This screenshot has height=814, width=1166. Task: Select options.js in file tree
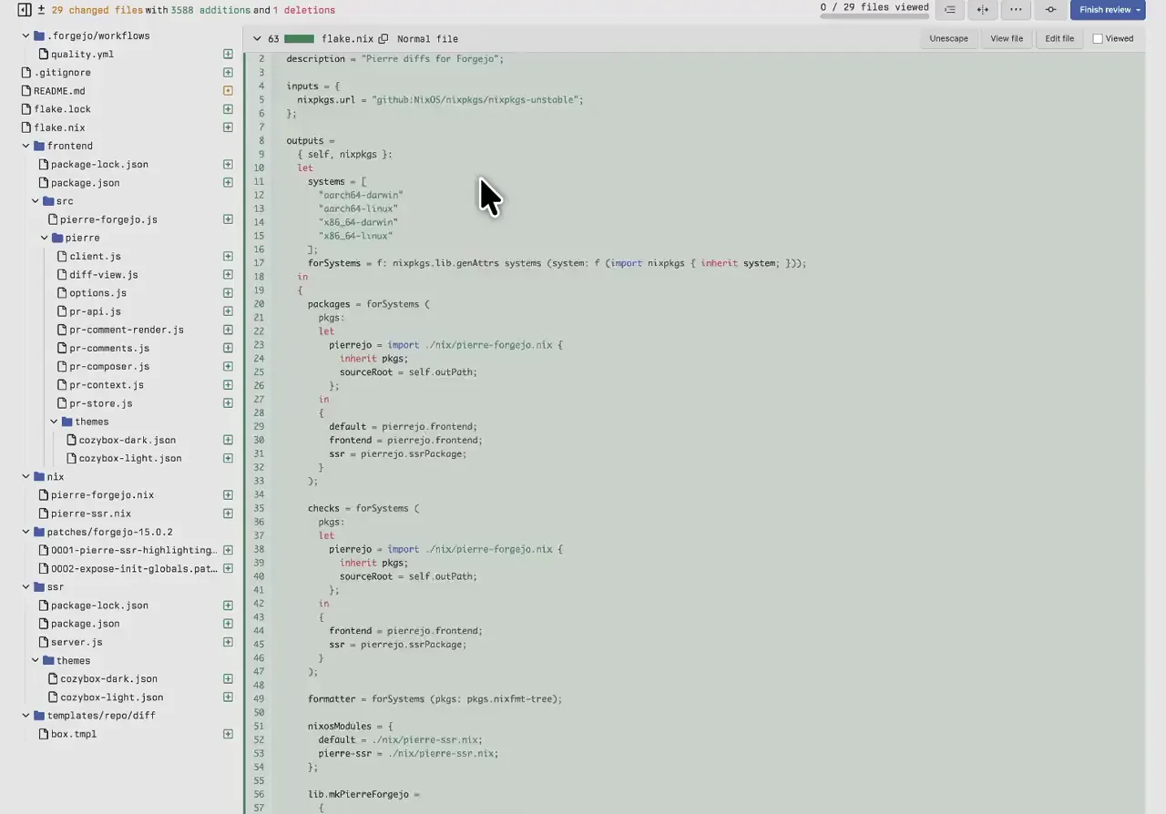click(x=97, y=293)
